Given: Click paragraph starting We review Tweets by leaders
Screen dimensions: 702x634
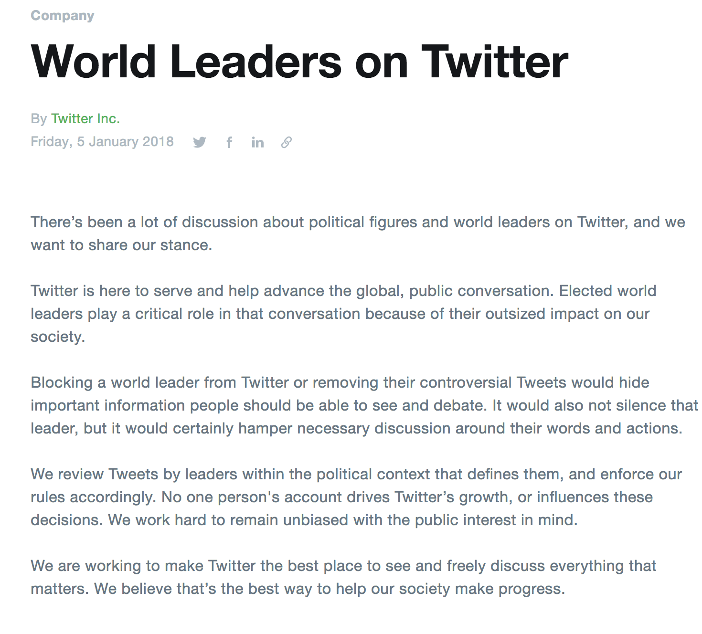Looking at the screenshot, I should 356,497.
